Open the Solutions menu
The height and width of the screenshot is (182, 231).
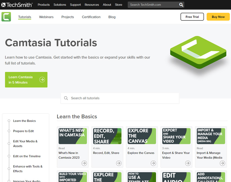tap(60, 5)
